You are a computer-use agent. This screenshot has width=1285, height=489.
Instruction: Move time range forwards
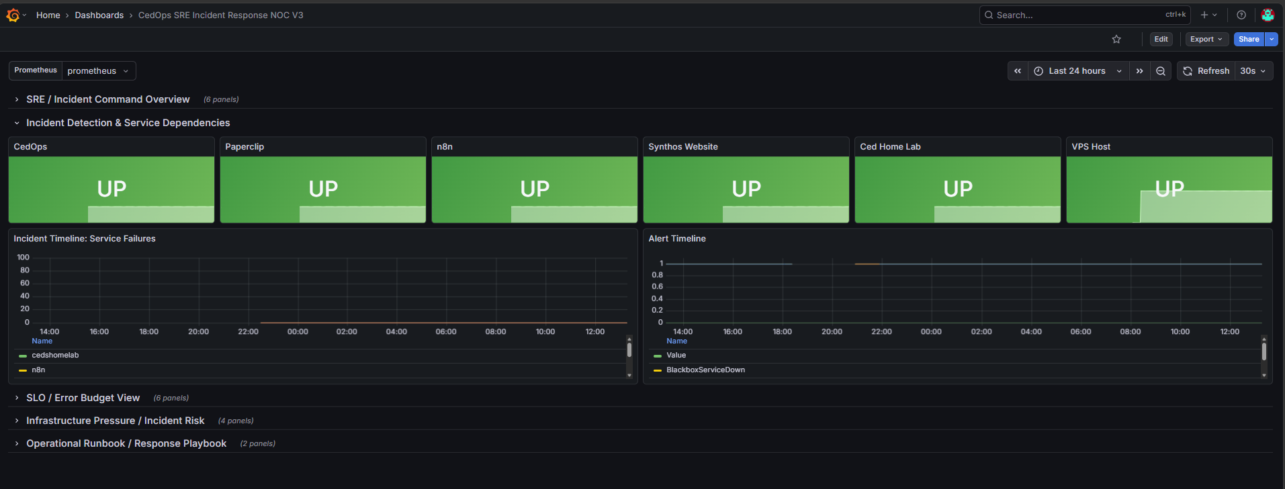pyautogui.click(x=1139, y=71)
